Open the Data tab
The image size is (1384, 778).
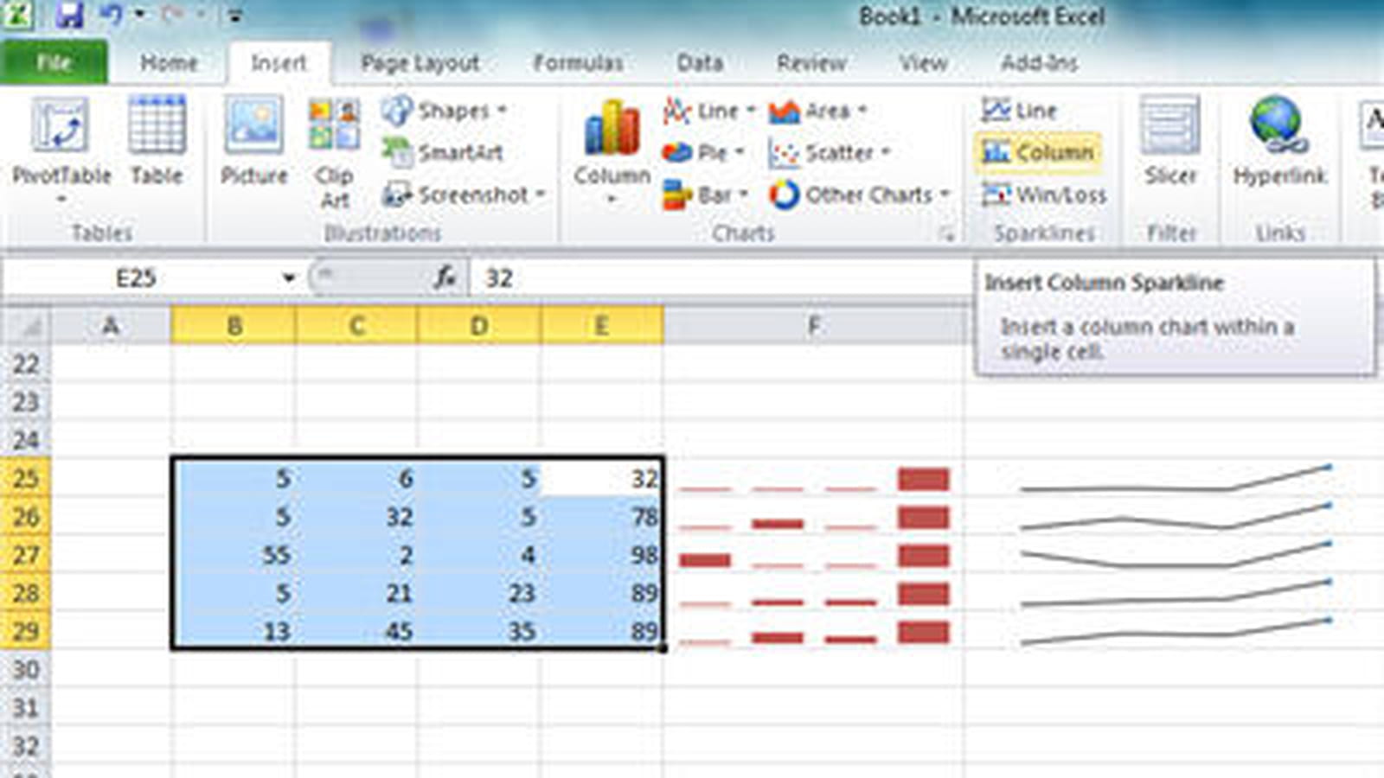[x=700, y=62]
